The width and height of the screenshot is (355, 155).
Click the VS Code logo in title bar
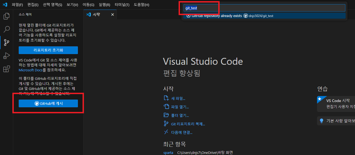[5, 5]
